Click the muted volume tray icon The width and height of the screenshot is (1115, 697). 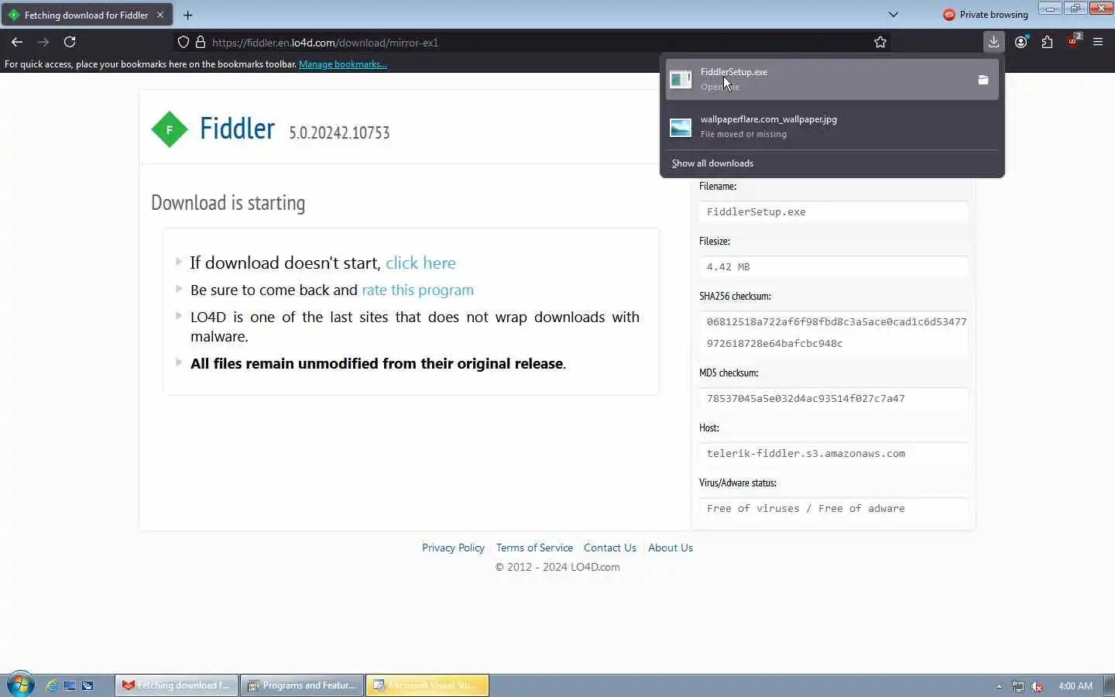1037,686
